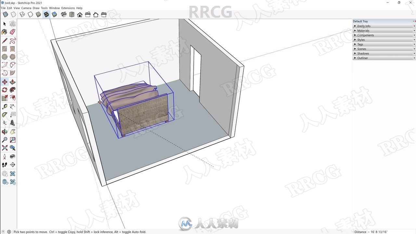Select the Follow Me tool
The height and width of the screenshot is (234, 416).
point(13,90)
